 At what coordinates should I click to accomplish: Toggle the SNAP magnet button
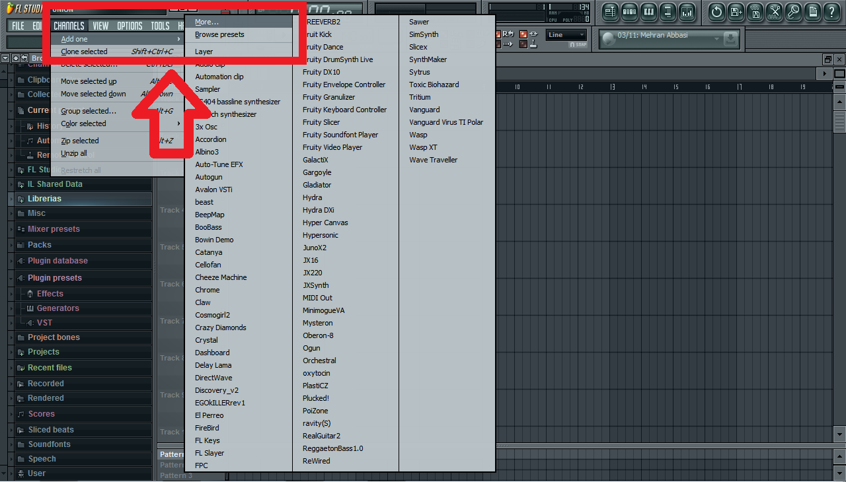tap(578, 45)
